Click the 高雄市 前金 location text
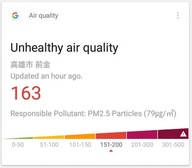 pyautogui.click(x=30, y=65)
